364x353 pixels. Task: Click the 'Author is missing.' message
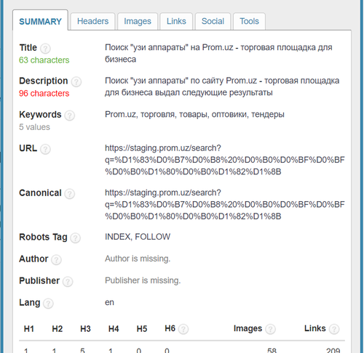click(138, 259)
